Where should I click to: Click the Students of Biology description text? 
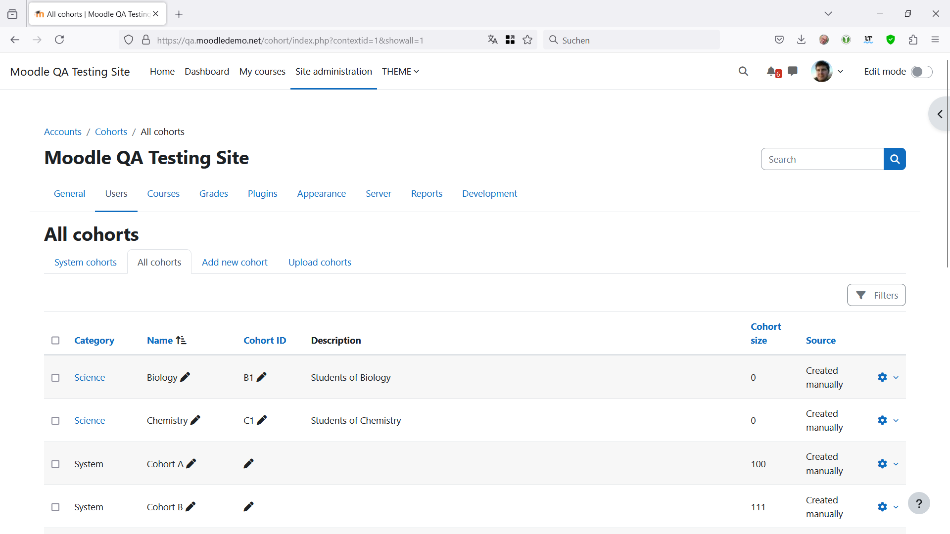[x=351, y=377]
